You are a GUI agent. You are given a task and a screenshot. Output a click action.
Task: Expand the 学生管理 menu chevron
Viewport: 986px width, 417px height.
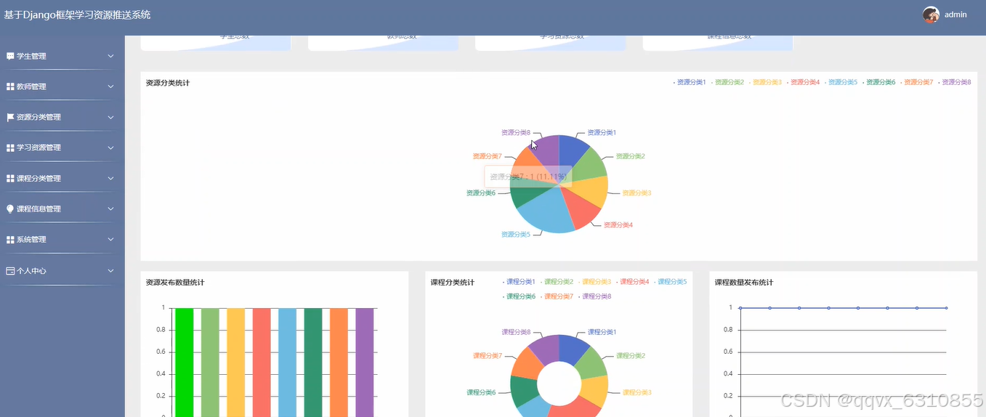tap(111, 56)
